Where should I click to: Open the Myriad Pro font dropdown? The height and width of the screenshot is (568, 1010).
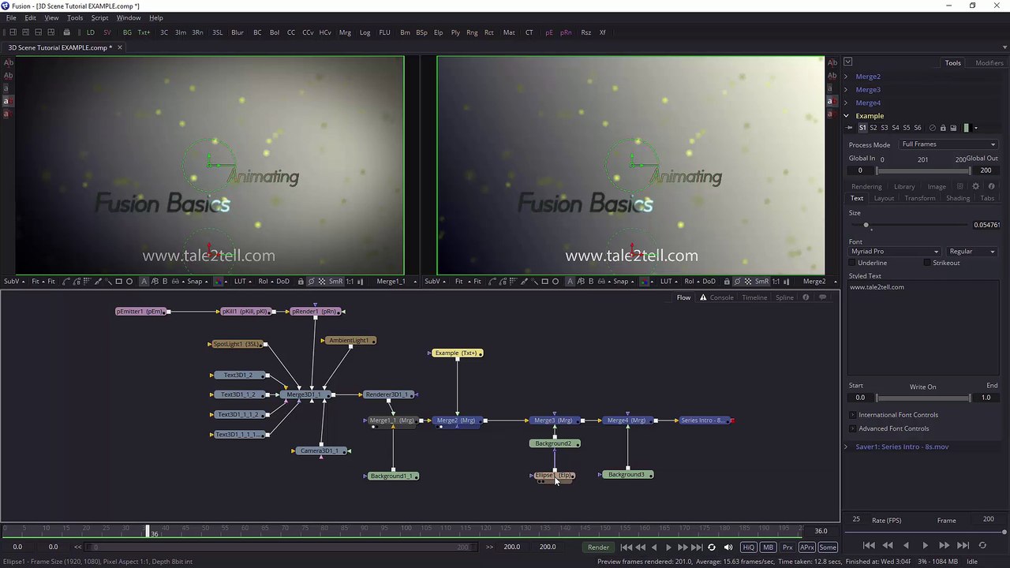[x=895, y=252]
